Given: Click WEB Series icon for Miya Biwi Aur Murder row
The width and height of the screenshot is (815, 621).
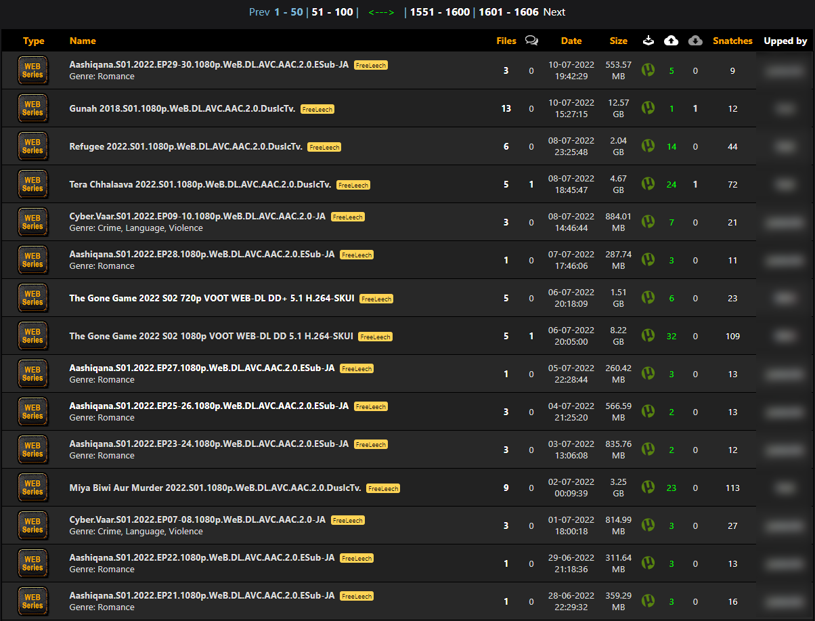Looking at the screenshot, I should click(x=32, y=488).
